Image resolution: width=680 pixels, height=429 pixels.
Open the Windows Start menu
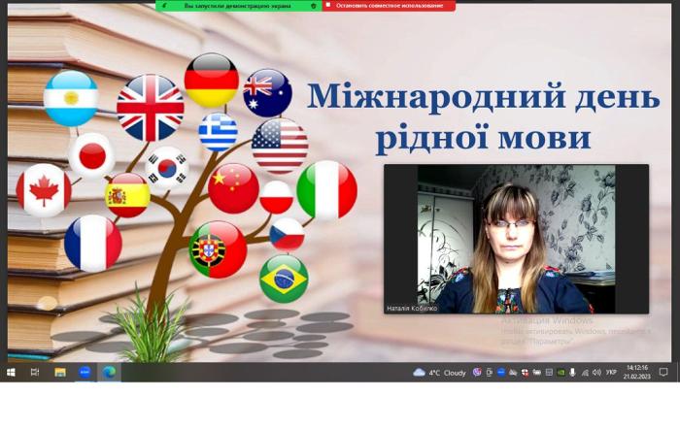click(12, 372)
